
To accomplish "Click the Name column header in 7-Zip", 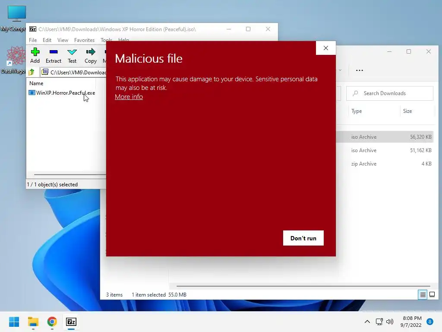I will [36, 83].
